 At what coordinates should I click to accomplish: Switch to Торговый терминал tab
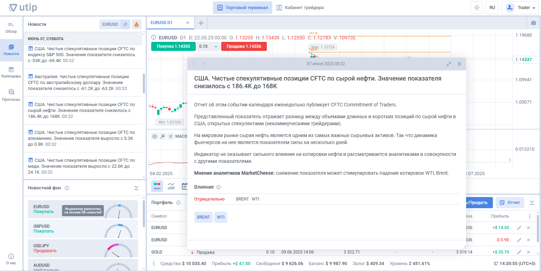242,8
